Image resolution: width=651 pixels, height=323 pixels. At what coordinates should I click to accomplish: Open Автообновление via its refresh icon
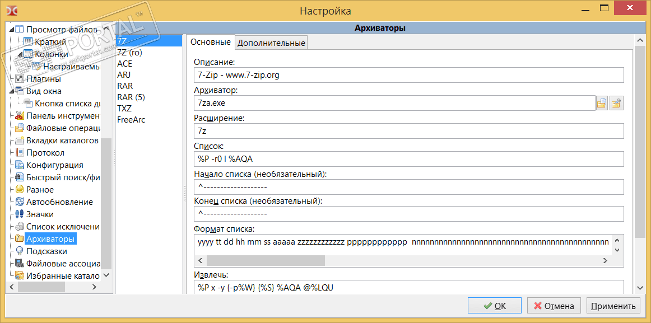tap(20, 202)
